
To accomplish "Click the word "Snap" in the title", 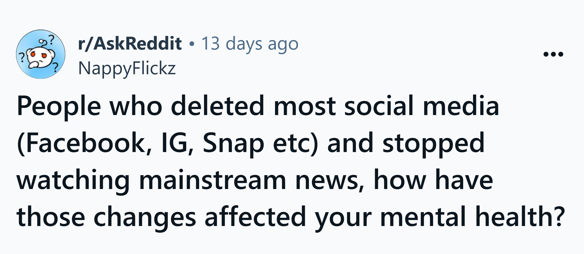I will [233, 143].
